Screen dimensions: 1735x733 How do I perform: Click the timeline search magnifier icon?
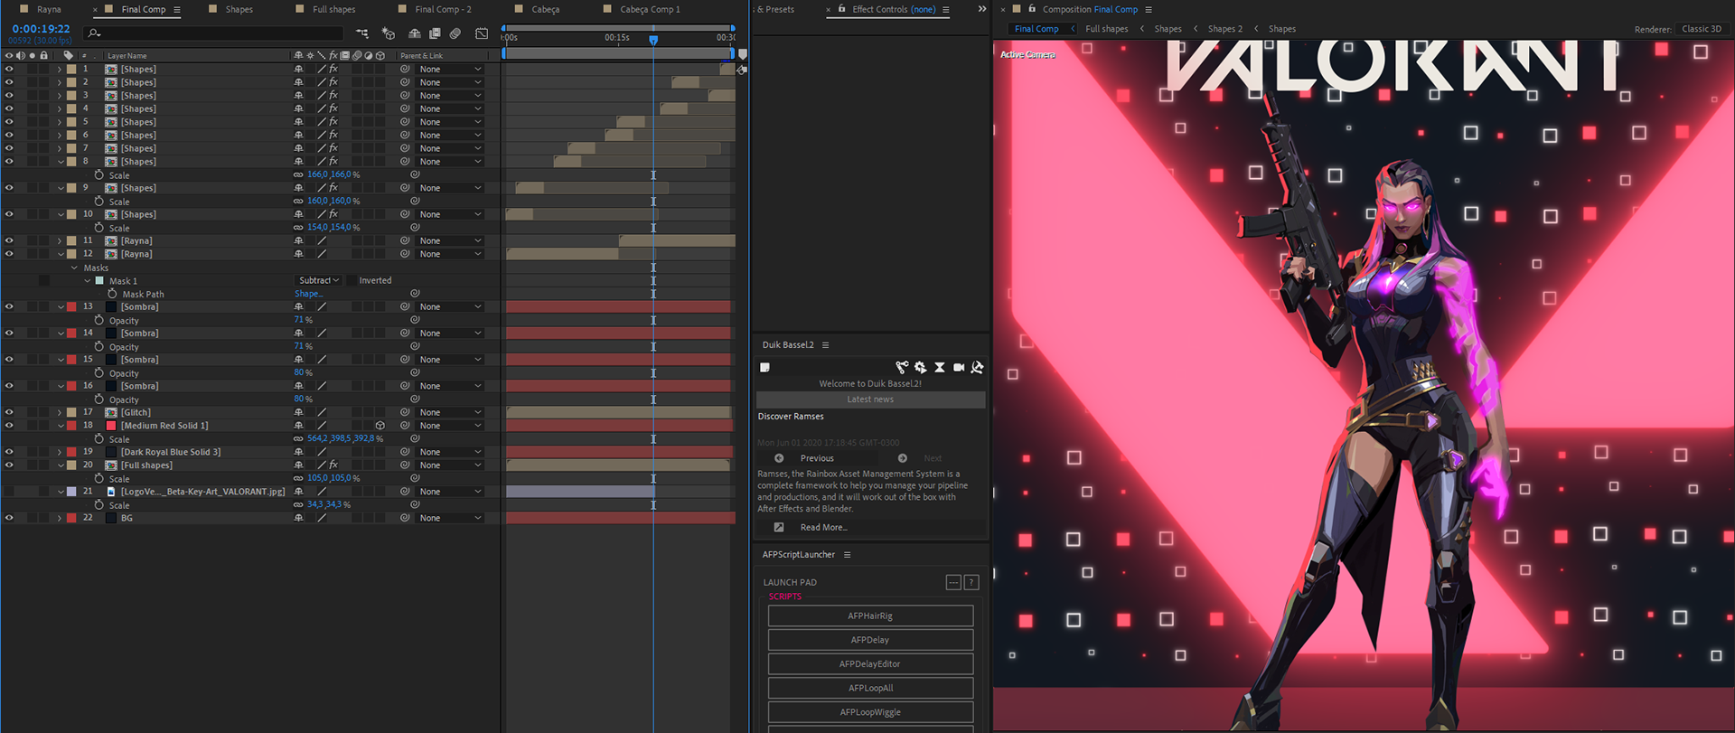point(93,33)
